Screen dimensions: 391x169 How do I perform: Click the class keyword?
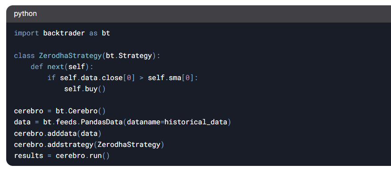click(x=24, y=55)
